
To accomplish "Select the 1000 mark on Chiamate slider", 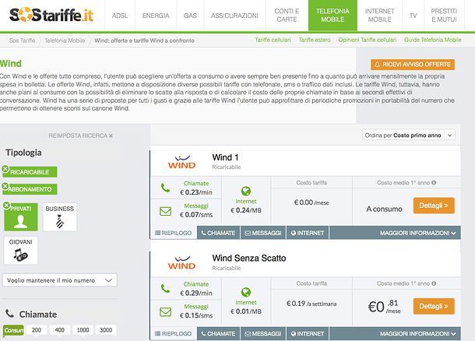I will click(83, 330).
